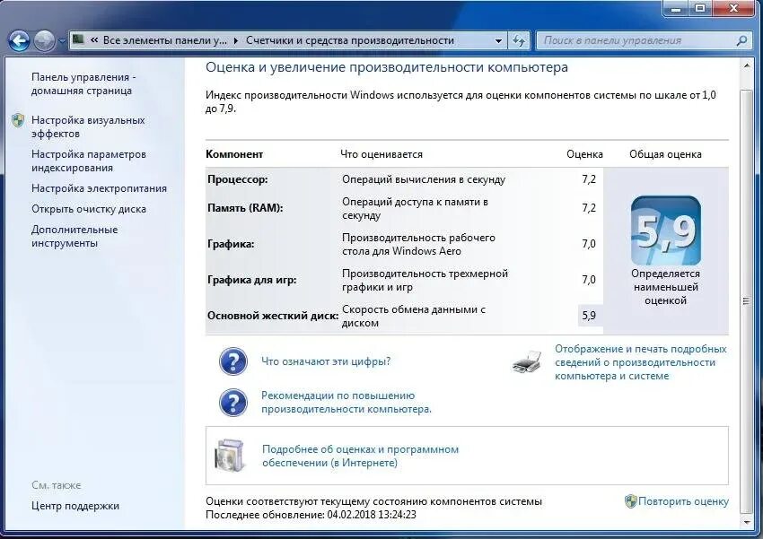Click the control panel icon in address bar
This screenshot has width=763, height=539.
78,39
